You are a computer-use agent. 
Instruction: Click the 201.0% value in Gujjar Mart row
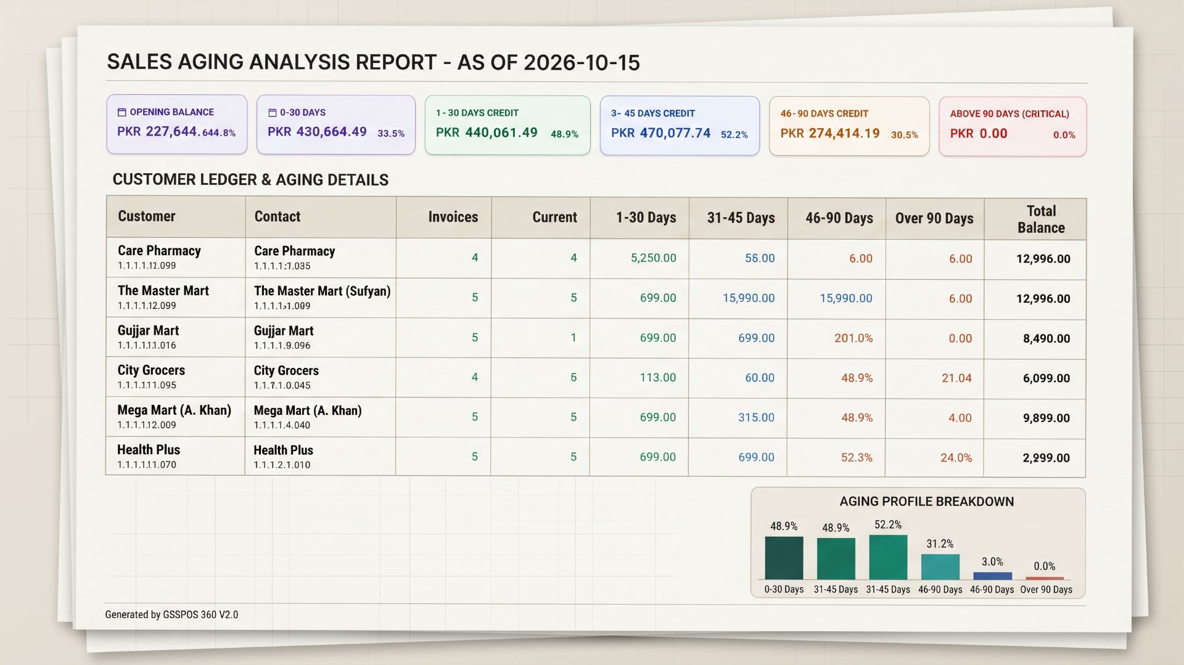pos(853,338)
